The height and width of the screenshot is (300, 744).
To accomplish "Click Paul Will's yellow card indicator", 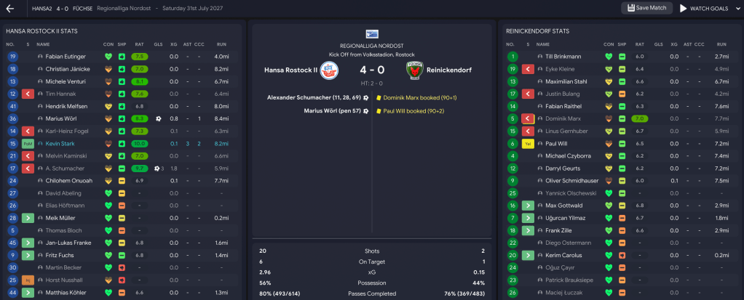I will point(527,144).
